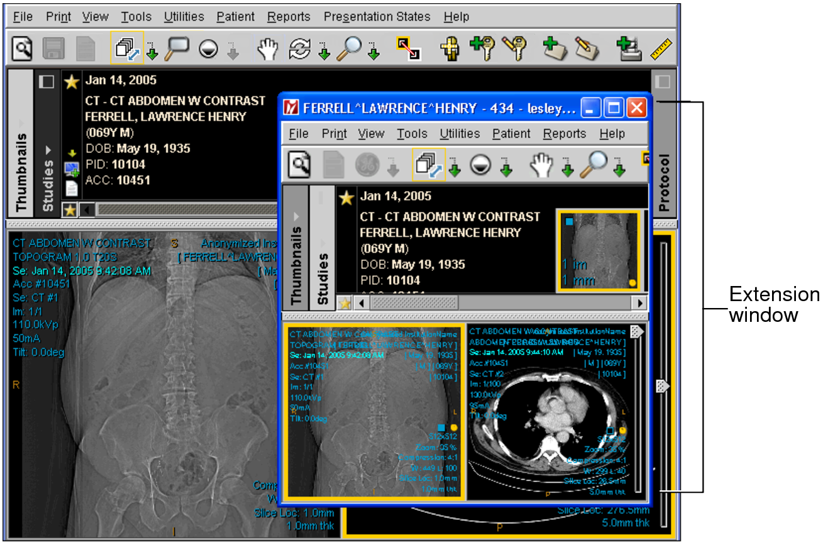Click the search study icon in main toolbar
Viewport: 828px width, 545px height.
point(22,48)
